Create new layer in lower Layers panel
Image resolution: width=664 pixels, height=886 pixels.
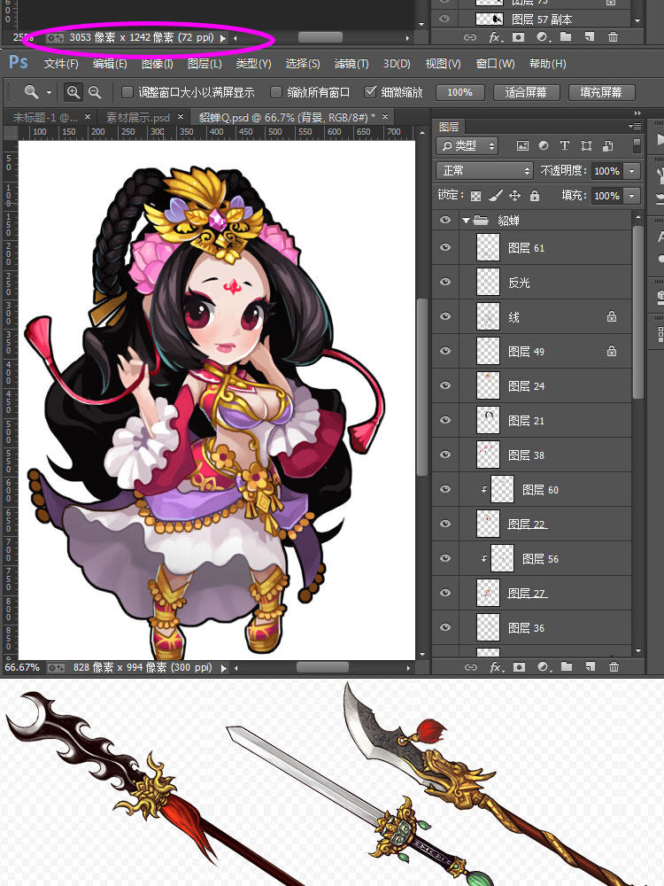(x=590, y=667)
